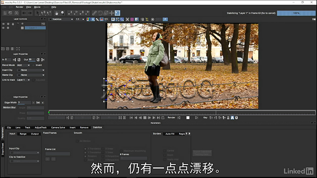This screenshot has height=178, width=317.
Task: Select the Add Bezier-Spline to layer tool
Action: point(87,13)
